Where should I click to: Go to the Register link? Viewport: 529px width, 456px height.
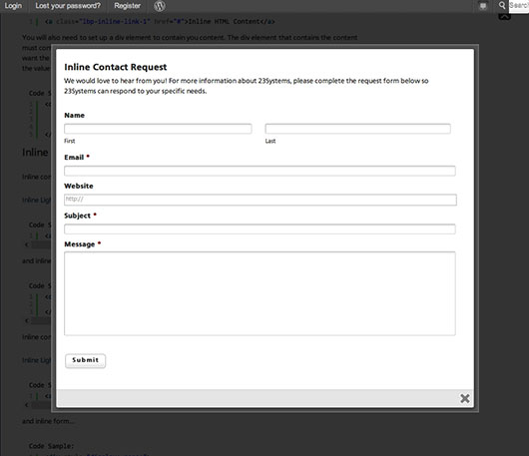[127, 6]
